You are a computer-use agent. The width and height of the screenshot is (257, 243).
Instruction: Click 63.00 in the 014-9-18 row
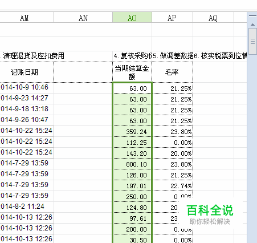tap(132, 110)
